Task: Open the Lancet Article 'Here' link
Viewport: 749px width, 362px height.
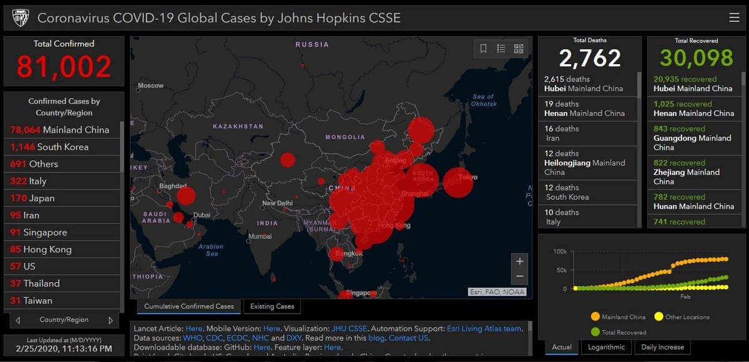Action: pos(194,328)
